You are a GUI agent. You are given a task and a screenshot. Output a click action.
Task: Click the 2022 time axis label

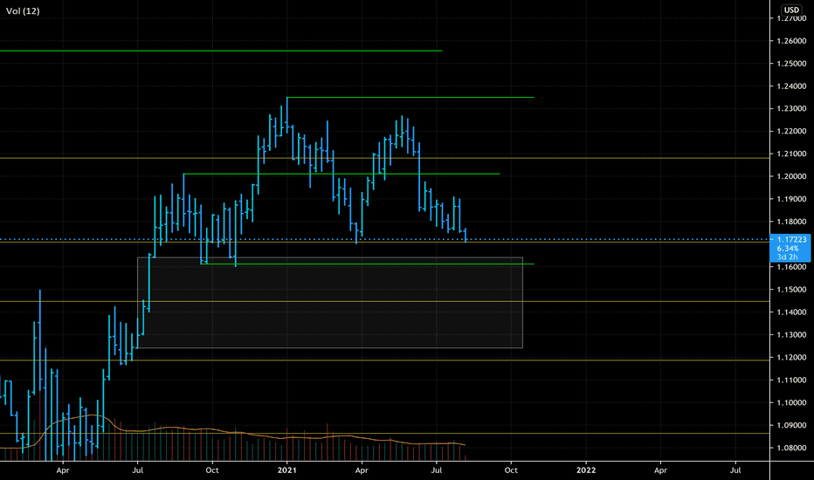(x=586, y=470)
